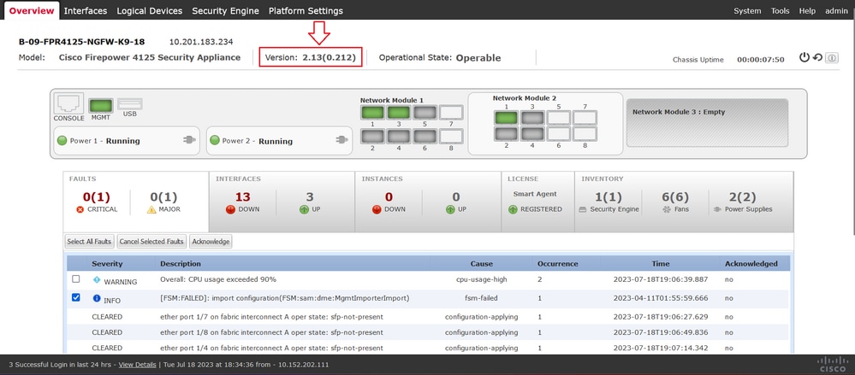
Task: Click the MAJOR faults warning icon
Action: (x=151, y=209)
